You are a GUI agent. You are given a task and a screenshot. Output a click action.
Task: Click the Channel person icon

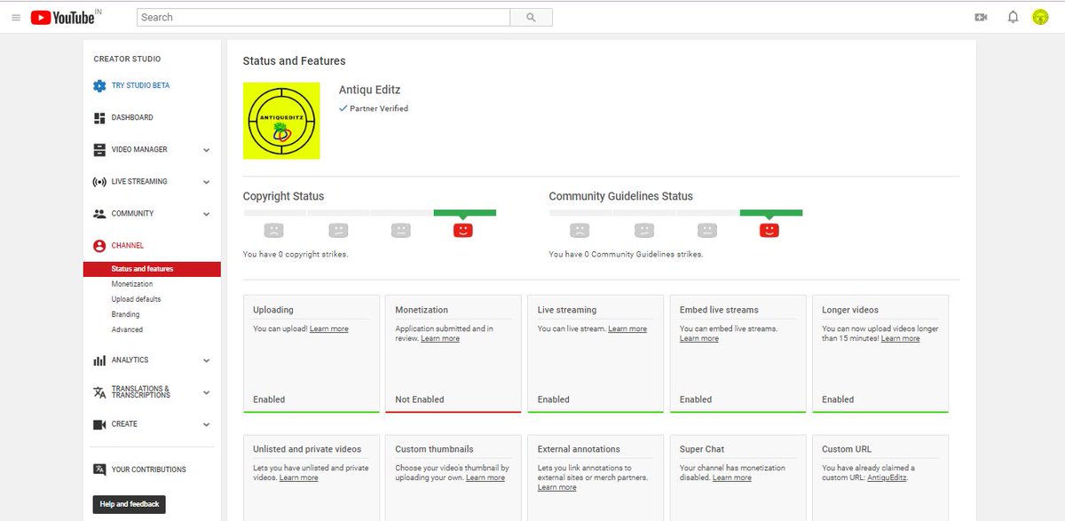[x=99, y=246]
